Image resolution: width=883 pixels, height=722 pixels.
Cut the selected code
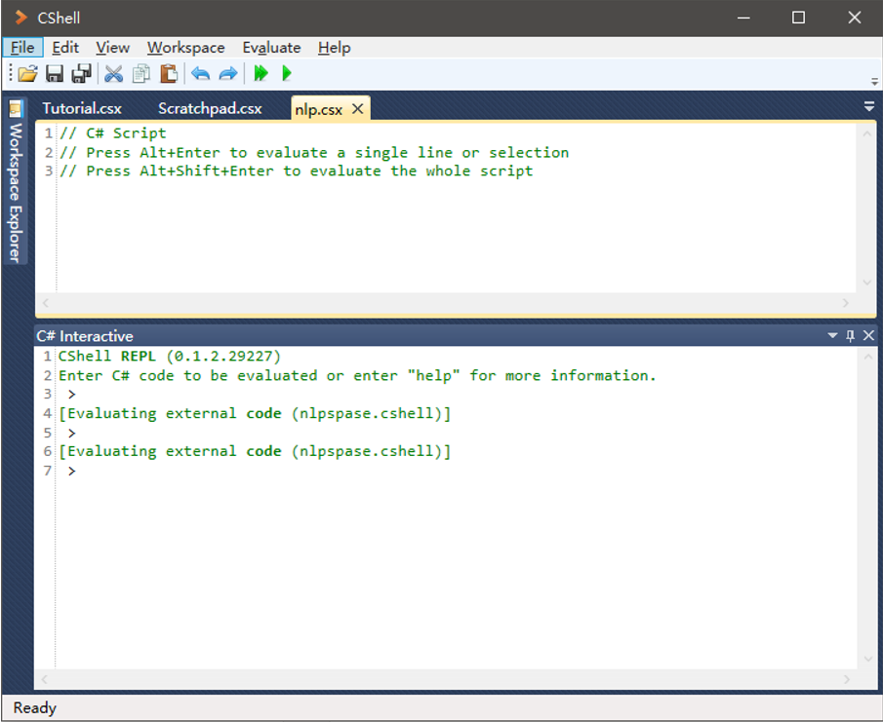pos(113,73)
